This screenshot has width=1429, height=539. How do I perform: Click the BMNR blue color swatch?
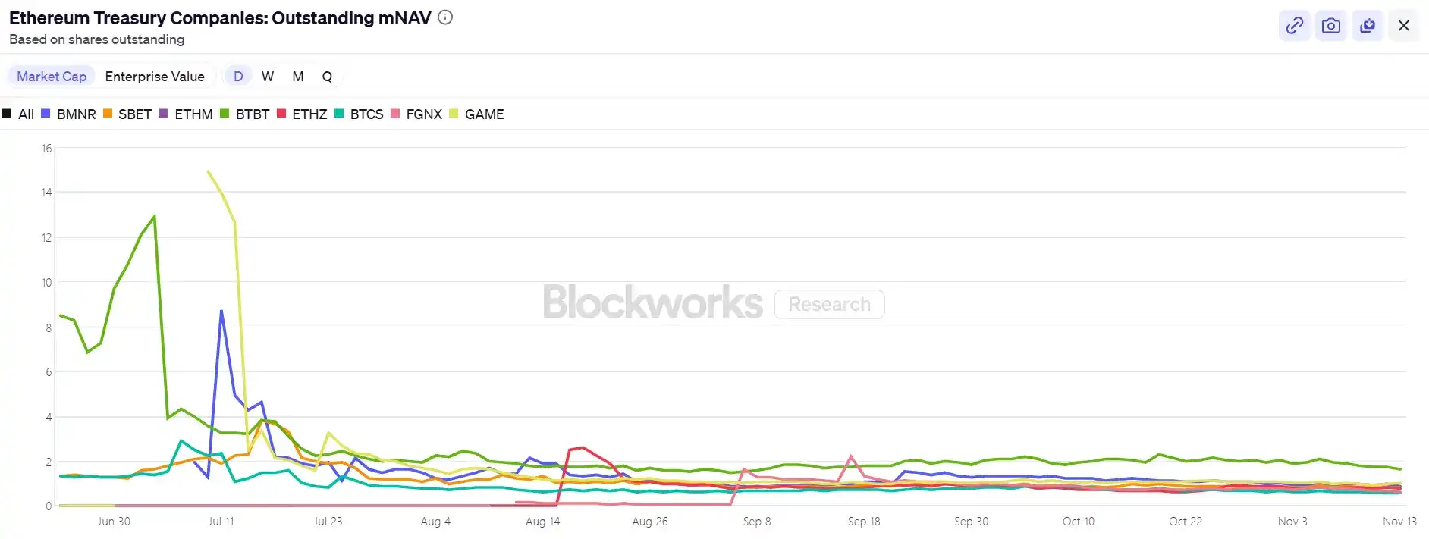[46, 114]
